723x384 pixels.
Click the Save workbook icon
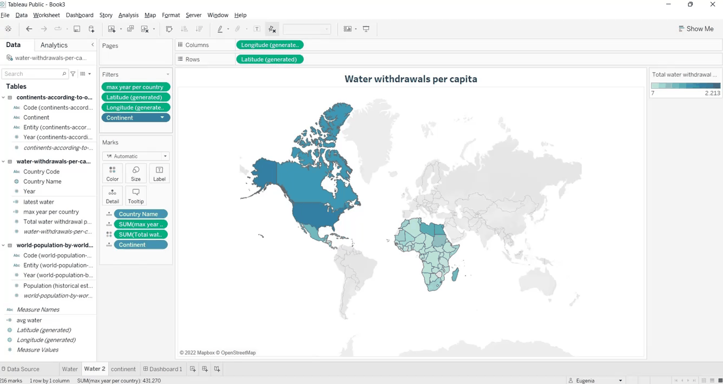[x=77, y=29]
